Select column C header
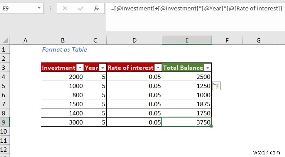The width and height of the screenshot is (285, 157). pyautogui.click(x=95, y=40)
